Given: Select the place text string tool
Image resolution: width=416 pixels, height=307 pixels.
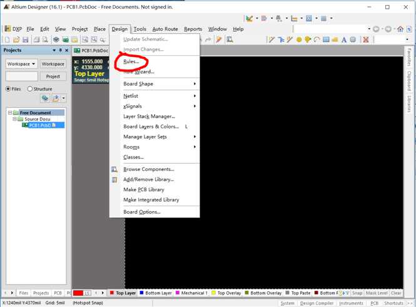Looking at the screenshot, I should [x=344, y=39].
